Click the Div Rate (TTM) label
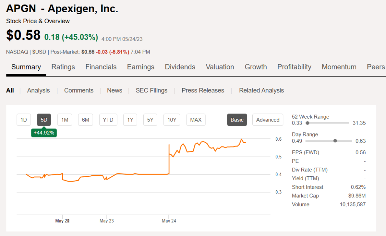The height and width of the screenshot is (236, 386). point(310,170)
